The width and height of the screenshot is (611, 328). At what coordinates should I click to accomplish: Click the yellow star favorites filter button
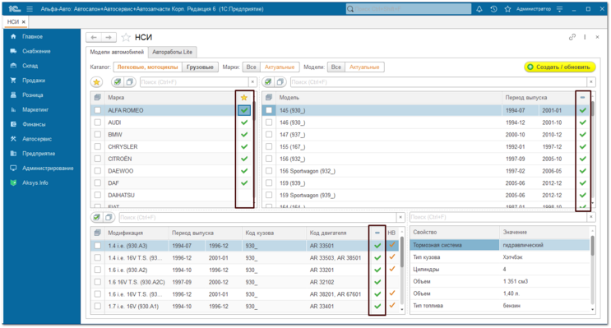[96, 82]
